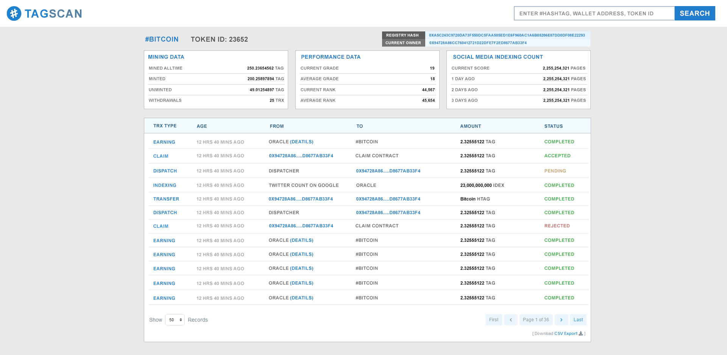Open the registry hash address link
Image resolution: width=727 pixels, height=355 pixels.
pos(507,35)
